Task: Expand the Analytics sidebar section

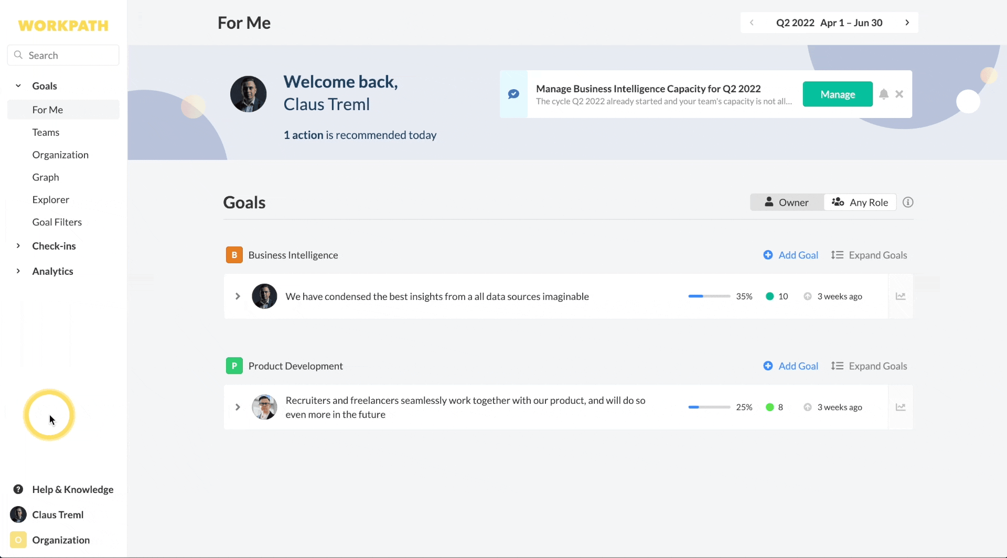Action: (18, 271)
